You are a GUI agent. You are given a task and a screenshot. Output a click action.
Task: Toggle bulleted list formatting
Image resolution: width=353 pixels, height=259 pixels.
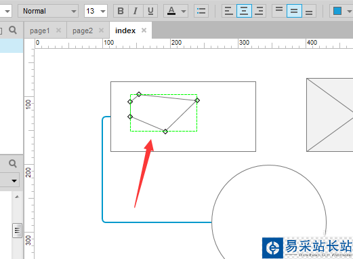(x=201, y=11)
